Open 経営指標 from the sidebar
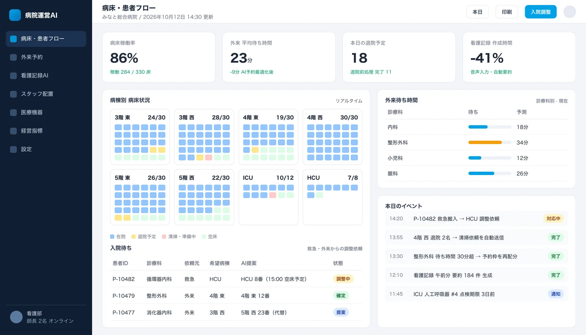The image size is (586, 335). (46, 131)
